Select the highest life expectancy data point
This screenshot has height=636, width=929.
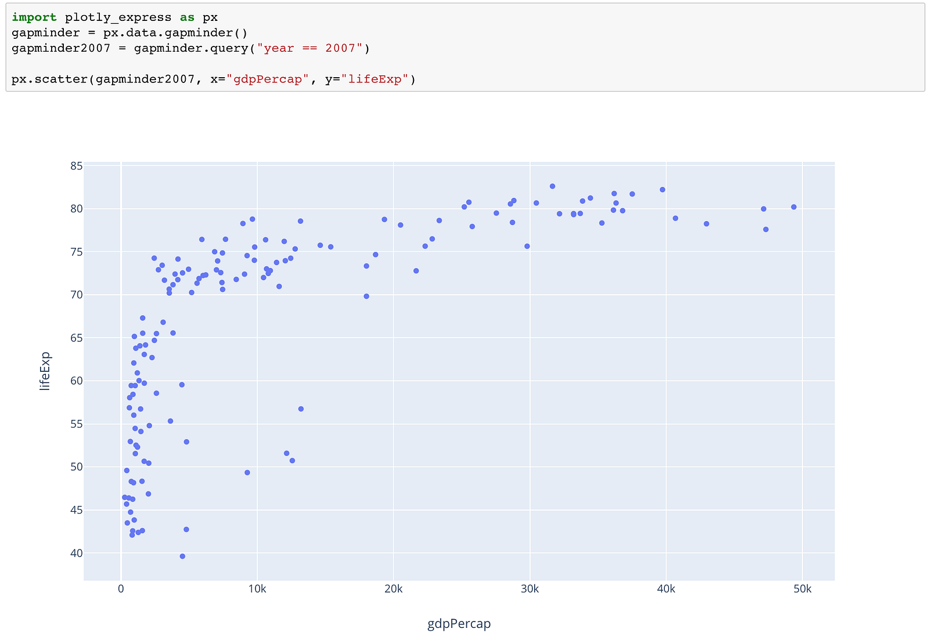pyautogui.click(x=552, y=186)
